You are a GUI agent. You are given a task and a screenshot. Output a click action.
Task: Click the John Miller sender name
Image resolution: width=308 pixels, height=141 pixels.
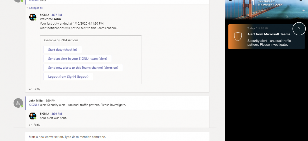[x=36, y=101]
